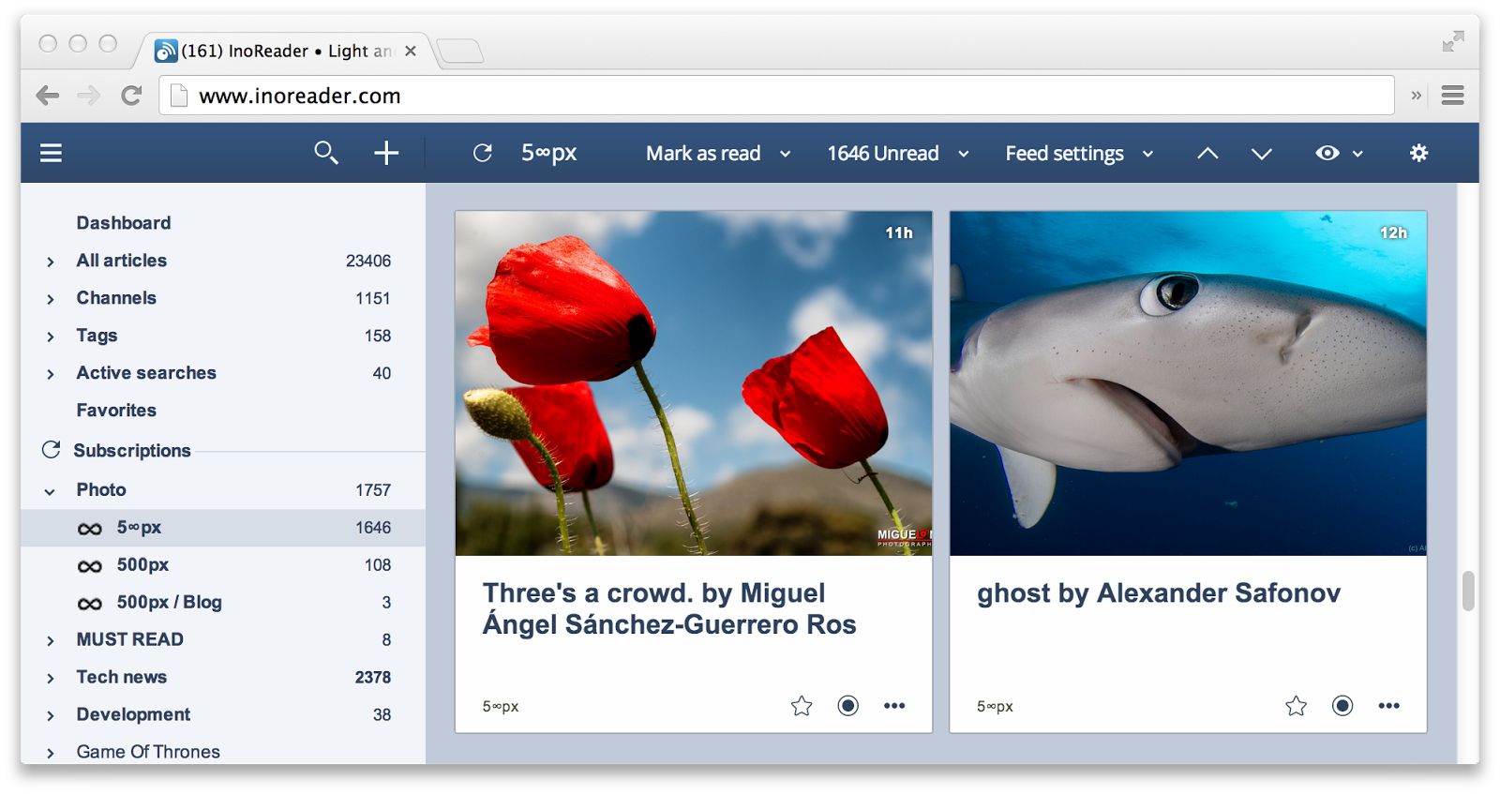Click the Mark as read button

tap(703, 154)
